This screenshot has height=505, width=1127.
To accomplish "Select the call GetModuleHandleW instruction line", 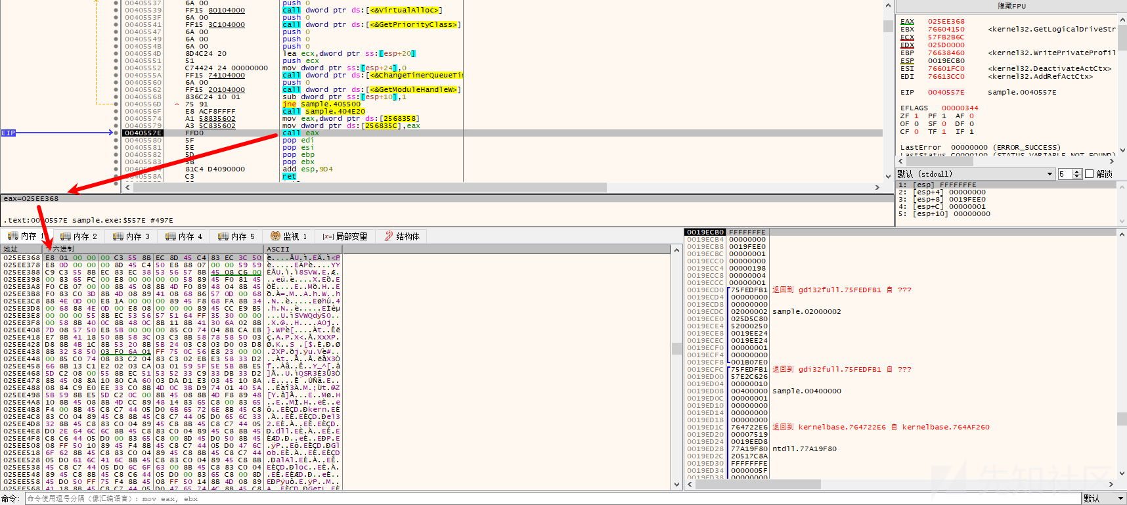I will click(502, 90).
